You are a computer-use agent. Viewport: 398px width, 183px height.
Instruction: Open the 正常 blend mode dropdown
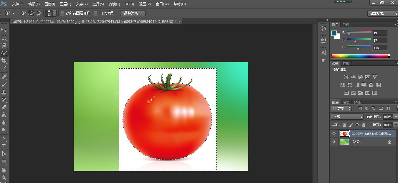(347, 117)
